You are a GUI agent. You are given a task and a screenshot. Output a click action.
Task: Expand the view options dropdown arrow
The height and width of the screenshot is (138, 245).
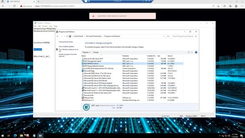(x=192, y=52)
